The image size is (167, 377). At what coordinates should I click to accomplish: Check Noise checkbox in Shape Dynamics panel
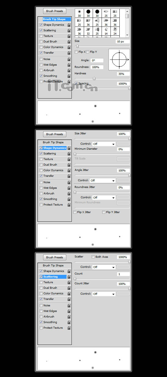[x=41, y=182]
